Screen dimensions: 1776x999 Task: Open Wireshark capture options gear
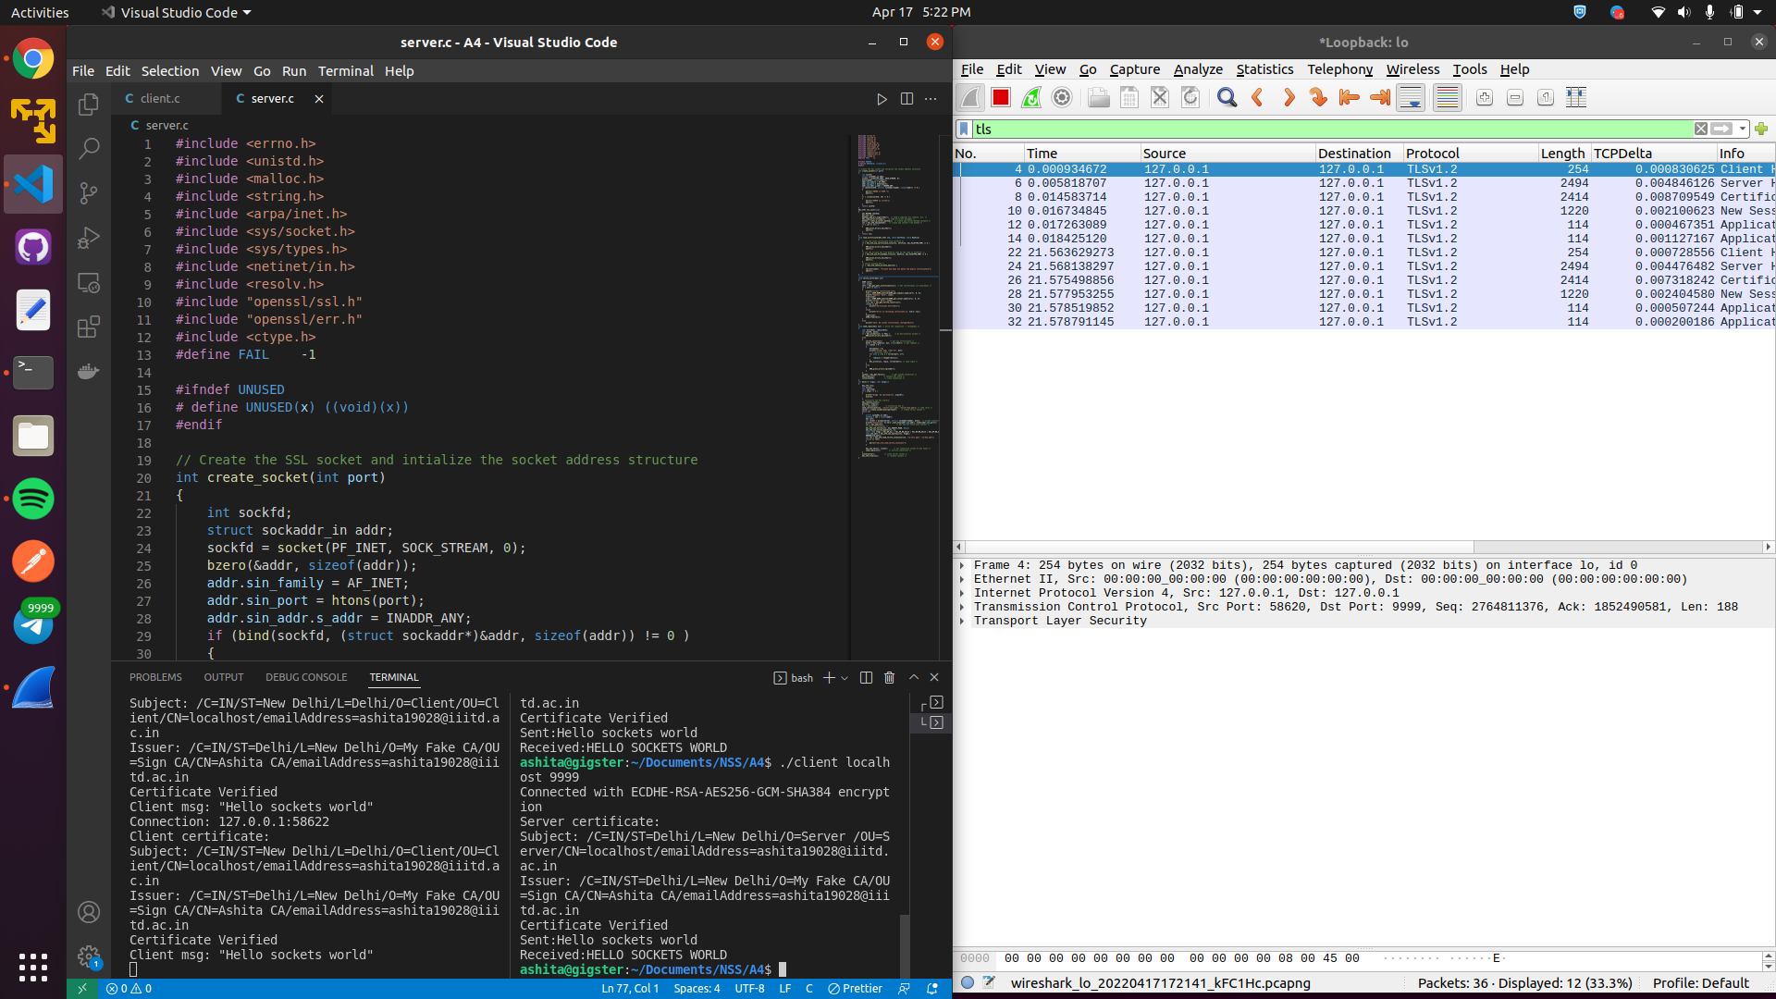[x=1062, y=97]
